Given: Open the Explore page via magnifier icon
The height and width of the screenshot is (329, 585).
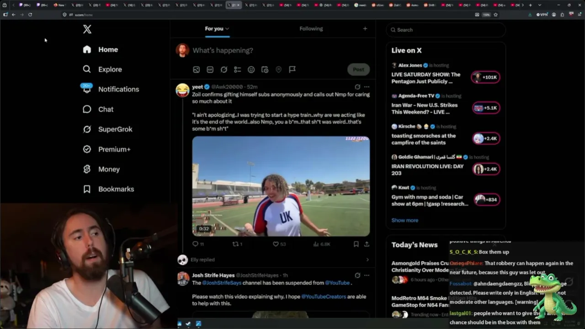Looking at the screenshot, I should pyautogui.click(x=87, y=69).
